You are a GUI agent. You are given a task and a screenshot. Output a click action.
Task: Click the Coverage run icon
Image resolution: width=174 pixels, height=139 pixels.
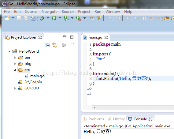[66, 18]
